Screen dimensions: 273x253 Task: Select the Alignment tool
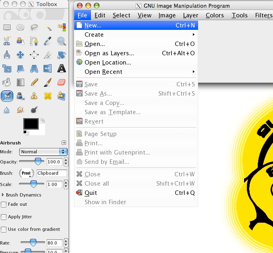click(x=34, y=55)
